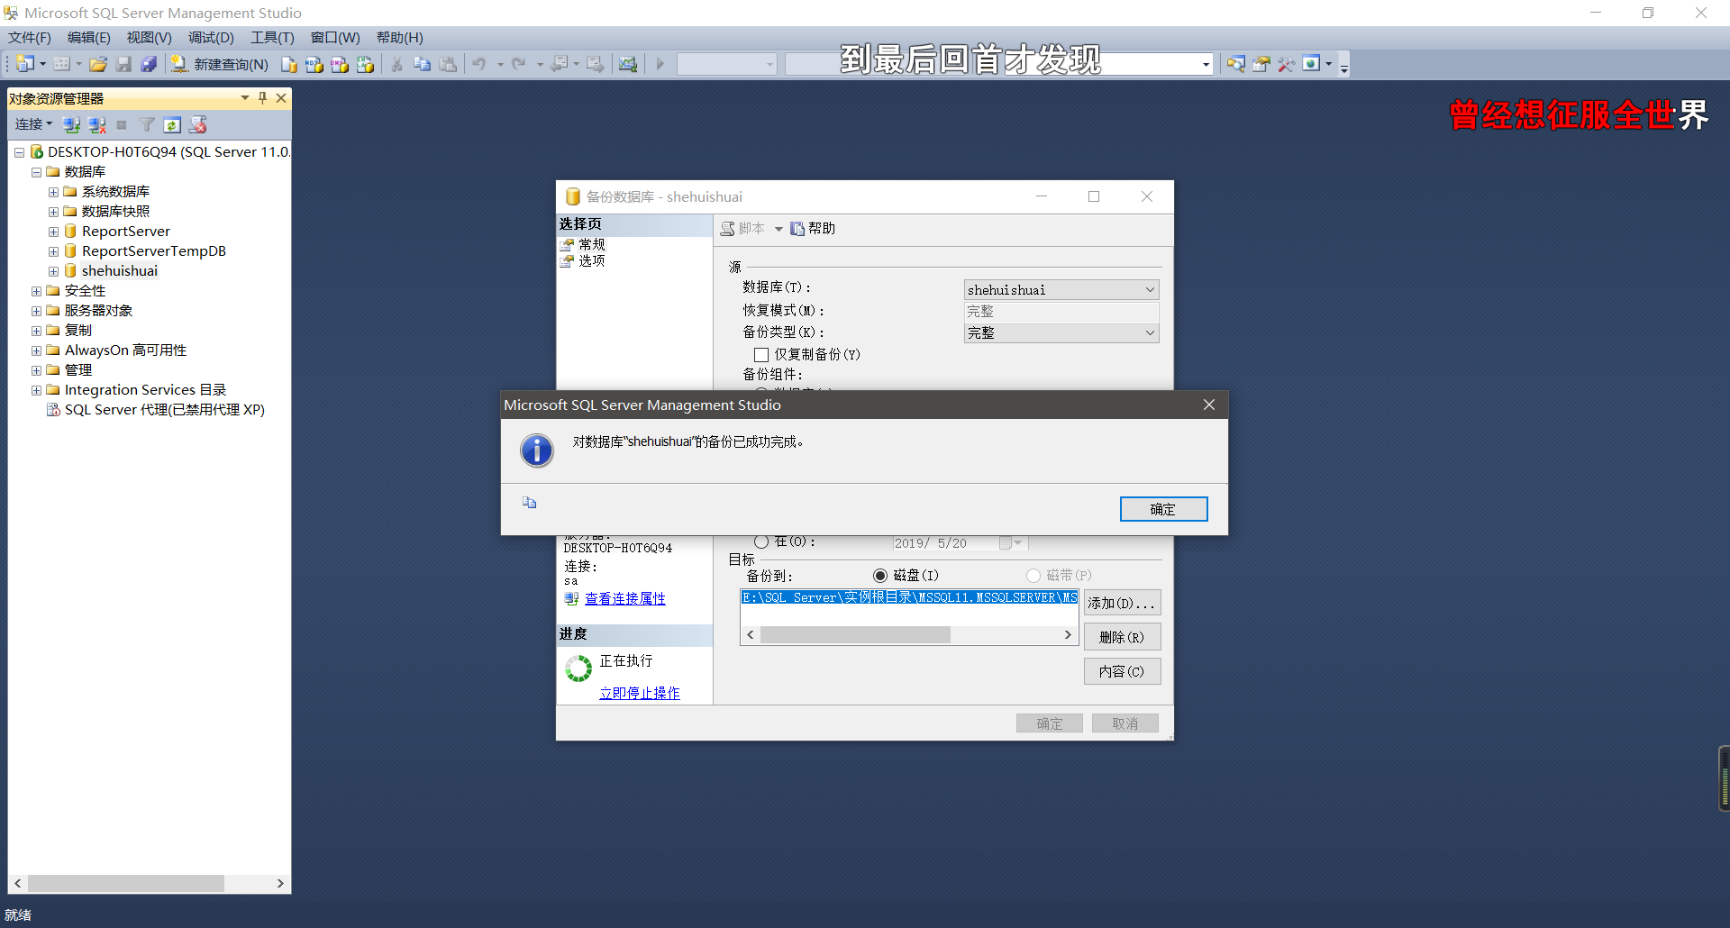Image resolution: width=1730 pixels, height=928 pixels.
Task: Click the Connect server icon in Object Explorer
Action: [72, 124]
